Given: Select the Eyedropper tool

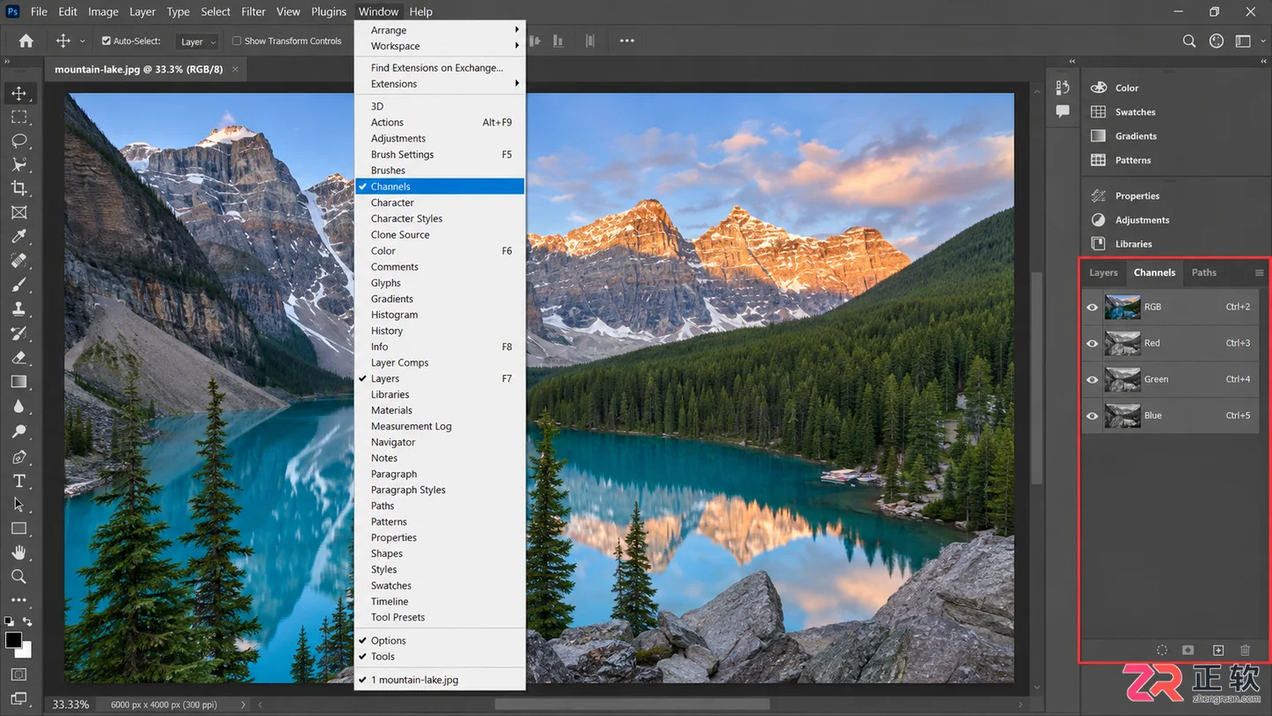Looking at the screenshot, I should 19,237.
